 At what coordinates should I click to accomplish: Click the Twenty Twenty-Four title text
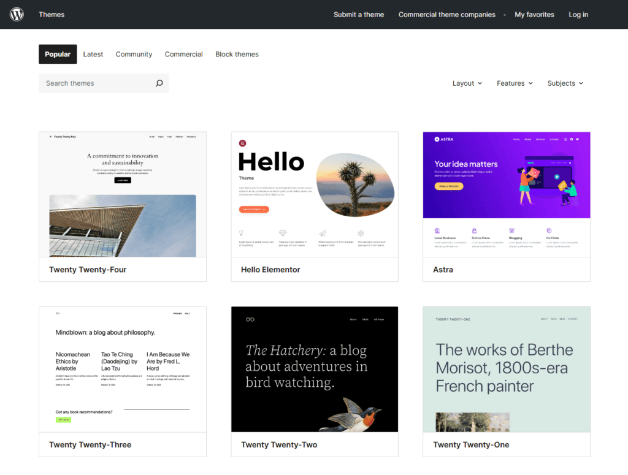(x=88, y=270)
